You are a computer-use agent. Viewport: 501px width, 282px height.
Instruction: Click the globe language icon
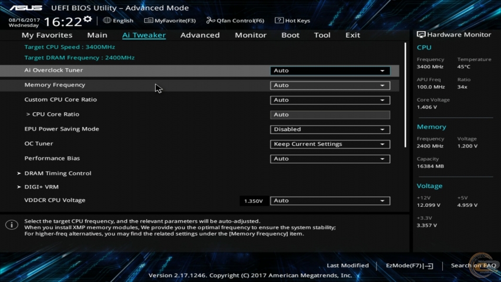tap(107, 20)
